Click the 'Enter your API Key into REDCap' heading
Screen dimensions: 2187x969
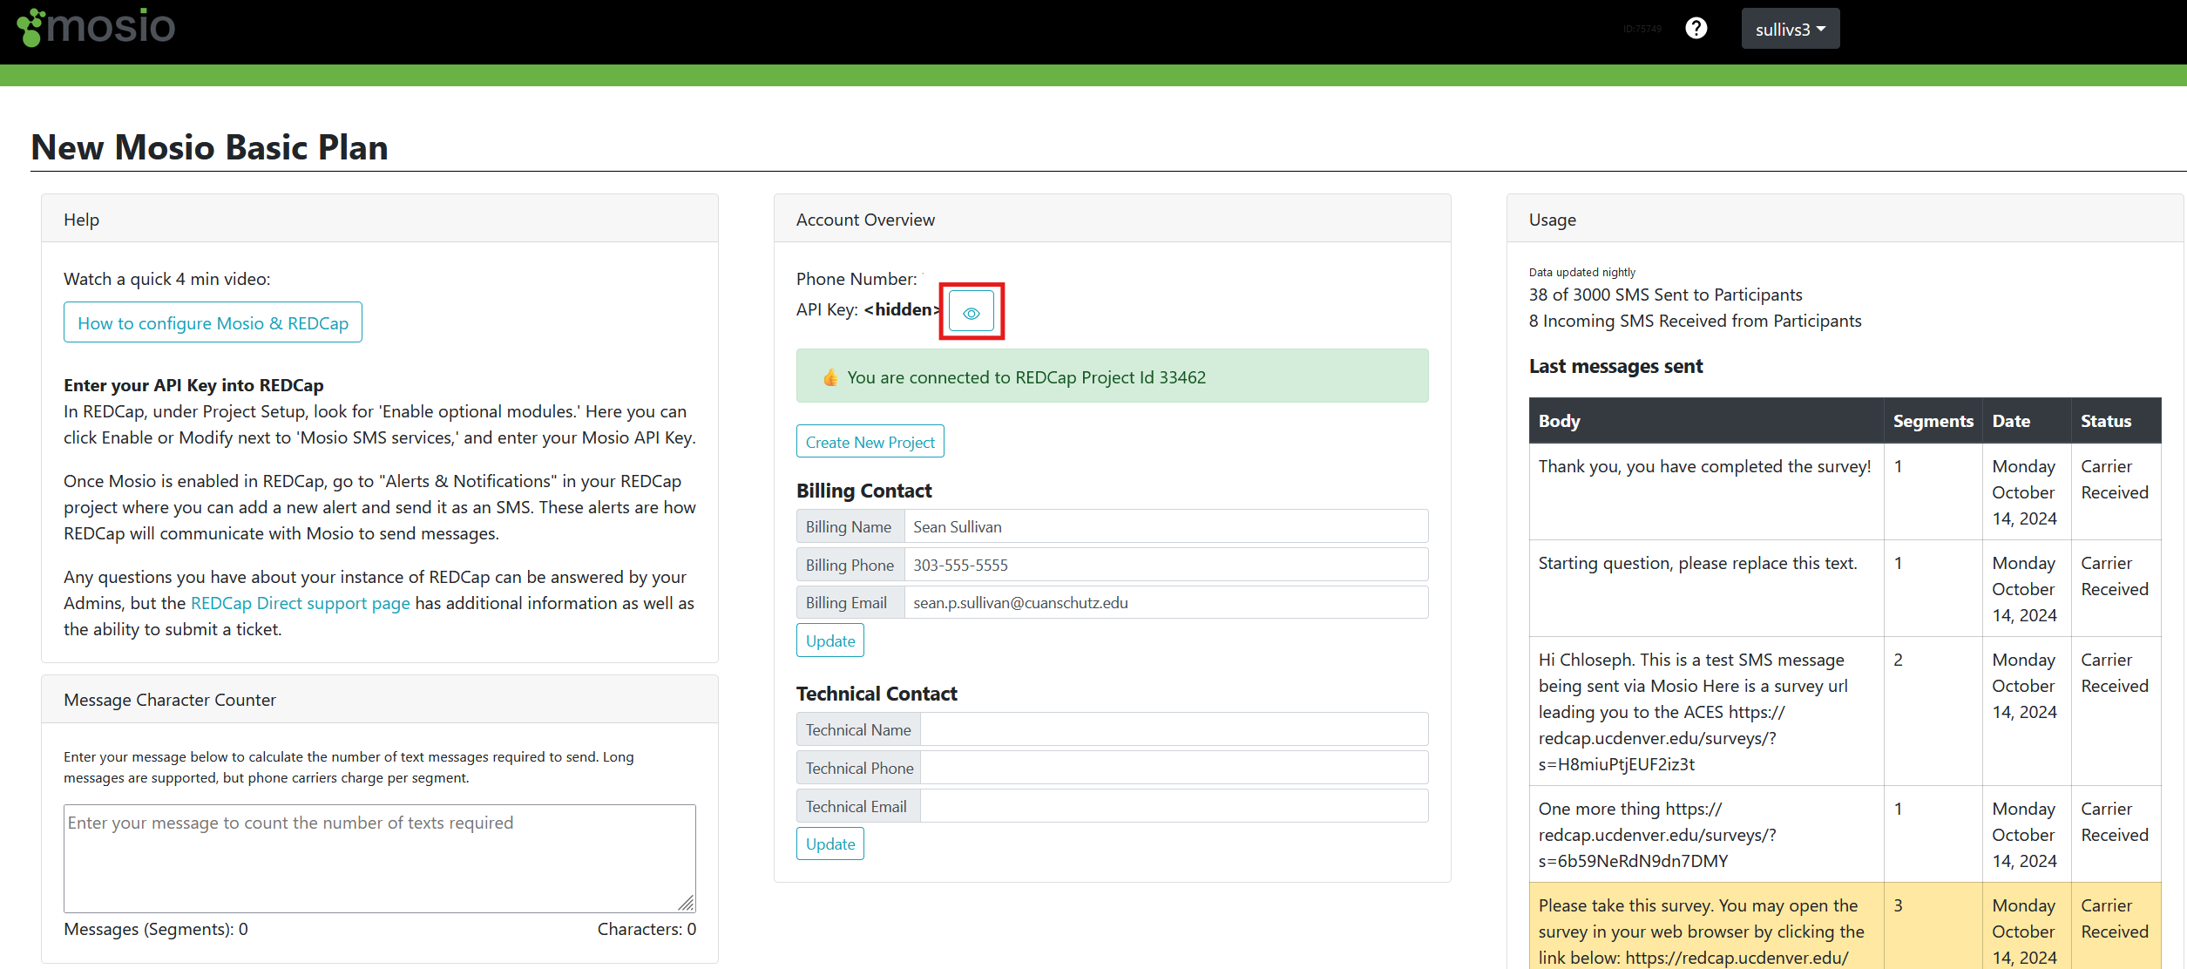point(193,385)
